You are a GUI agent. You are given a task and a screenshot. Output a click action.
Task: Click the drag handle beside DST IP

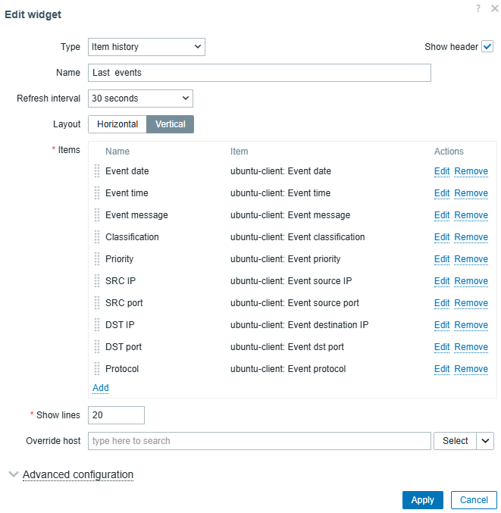point(97,325)
